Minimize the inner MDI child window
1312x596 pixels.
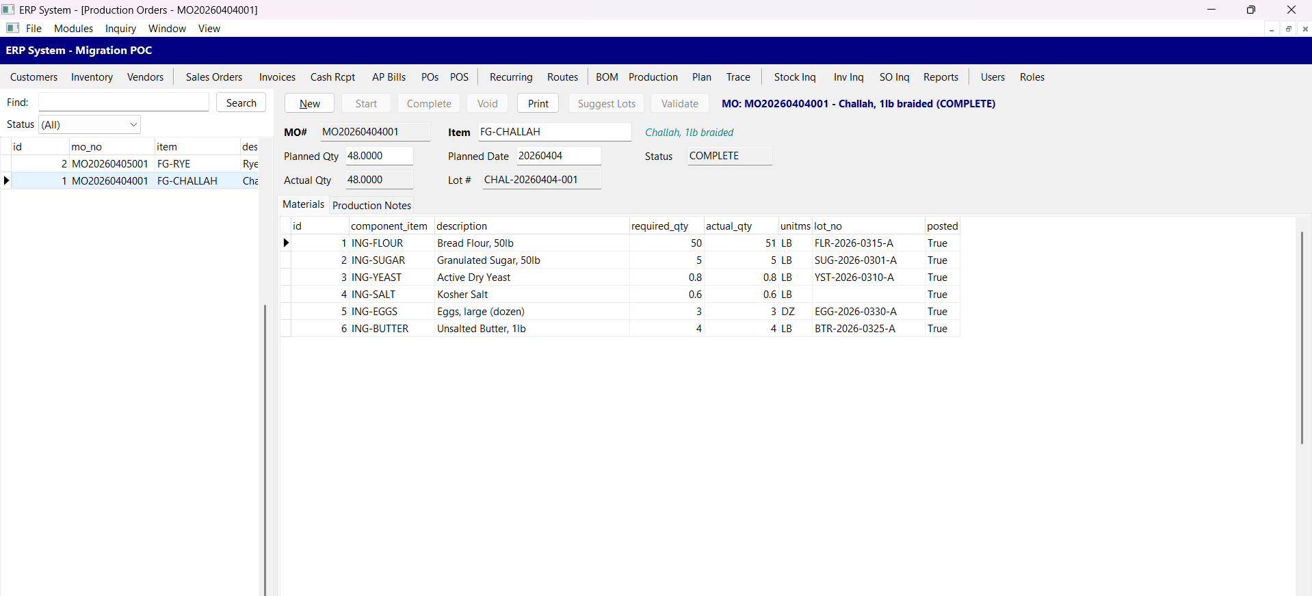1272,29
